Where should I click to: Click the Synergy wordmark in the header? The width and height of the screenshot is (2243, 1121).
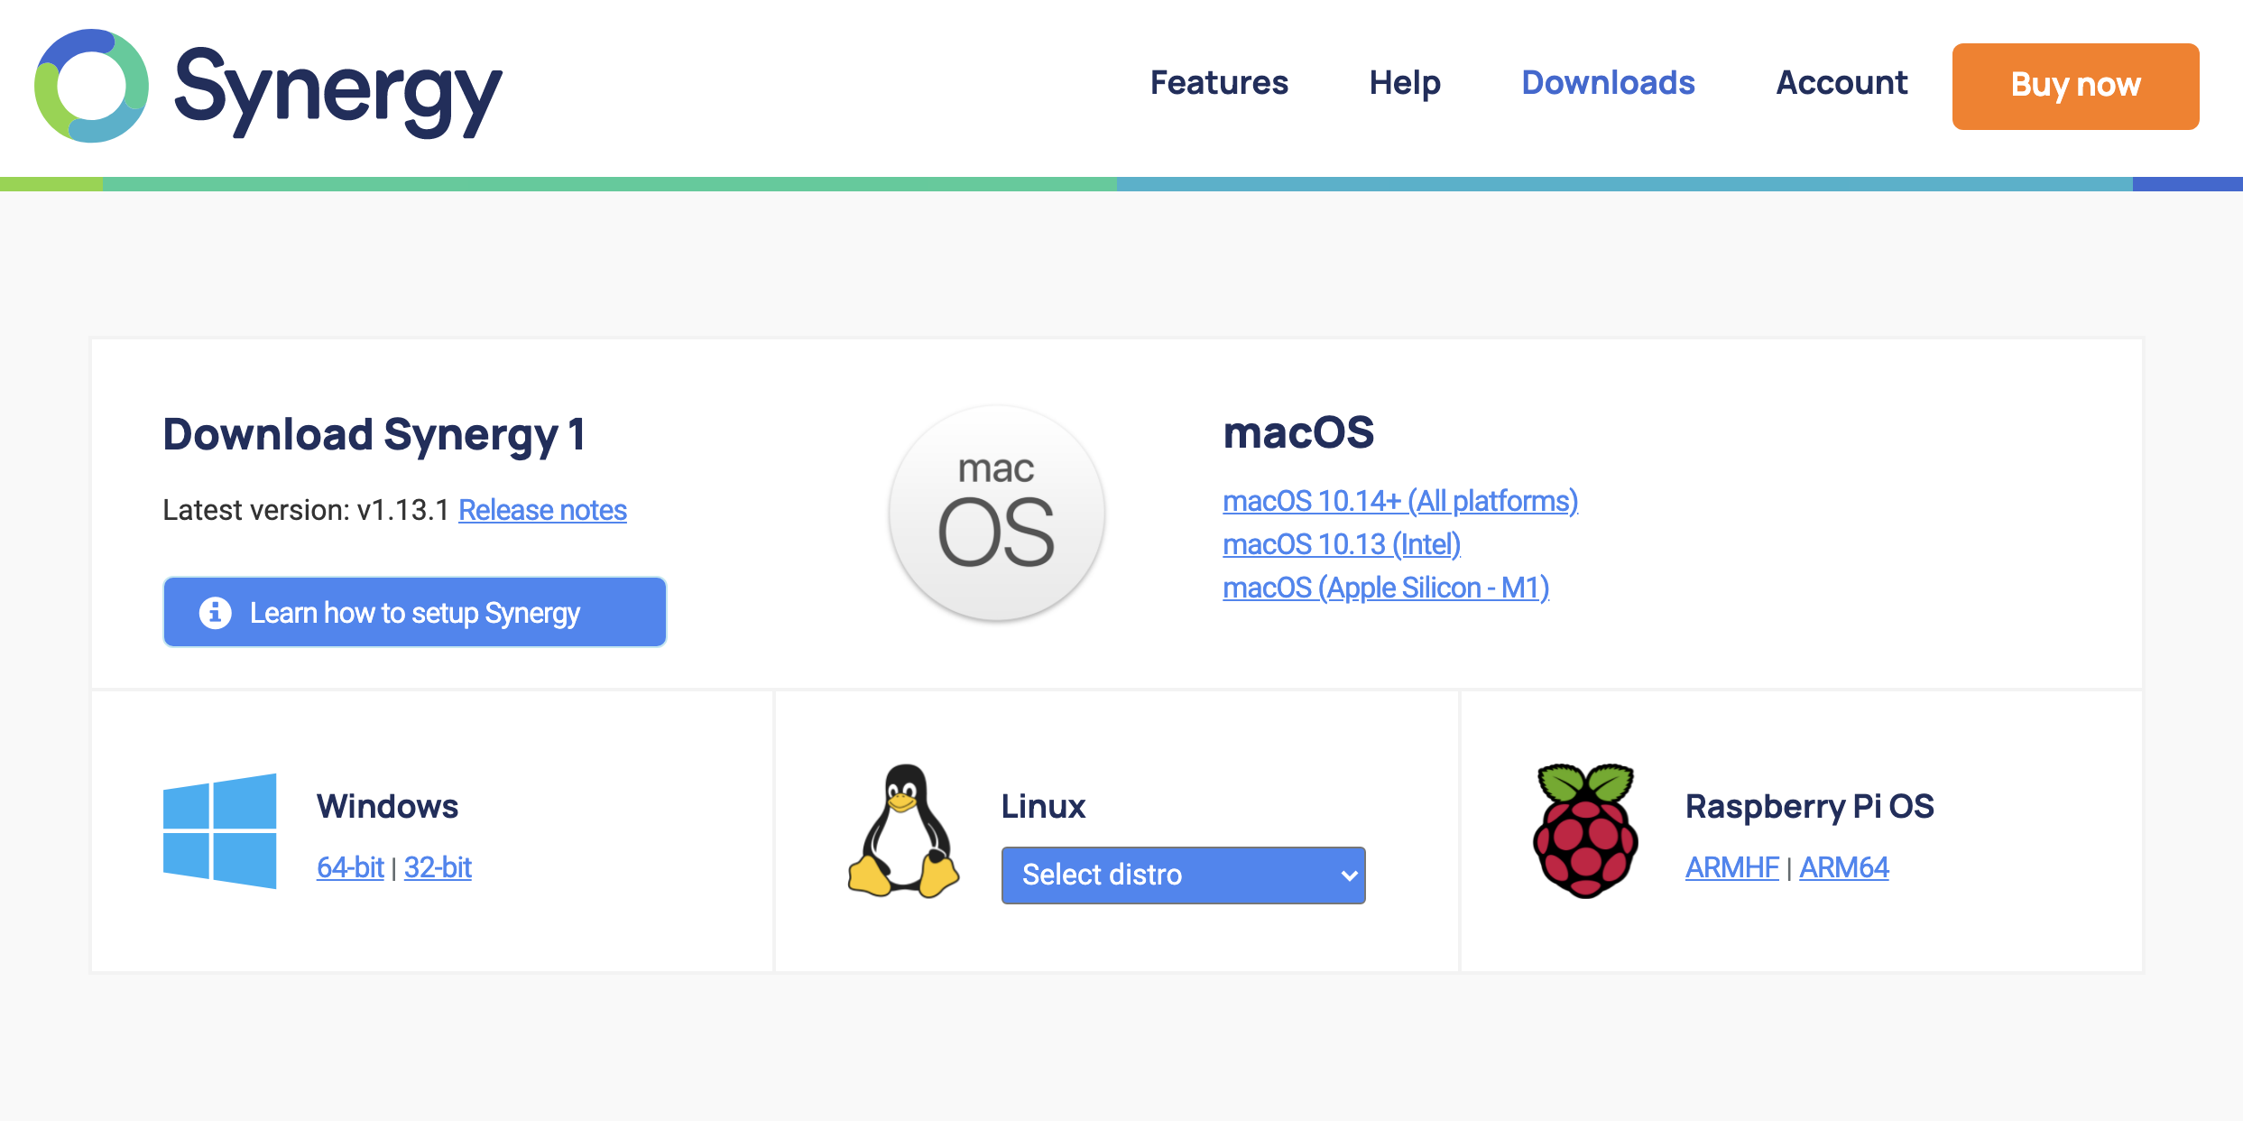[x=338, y=91]
